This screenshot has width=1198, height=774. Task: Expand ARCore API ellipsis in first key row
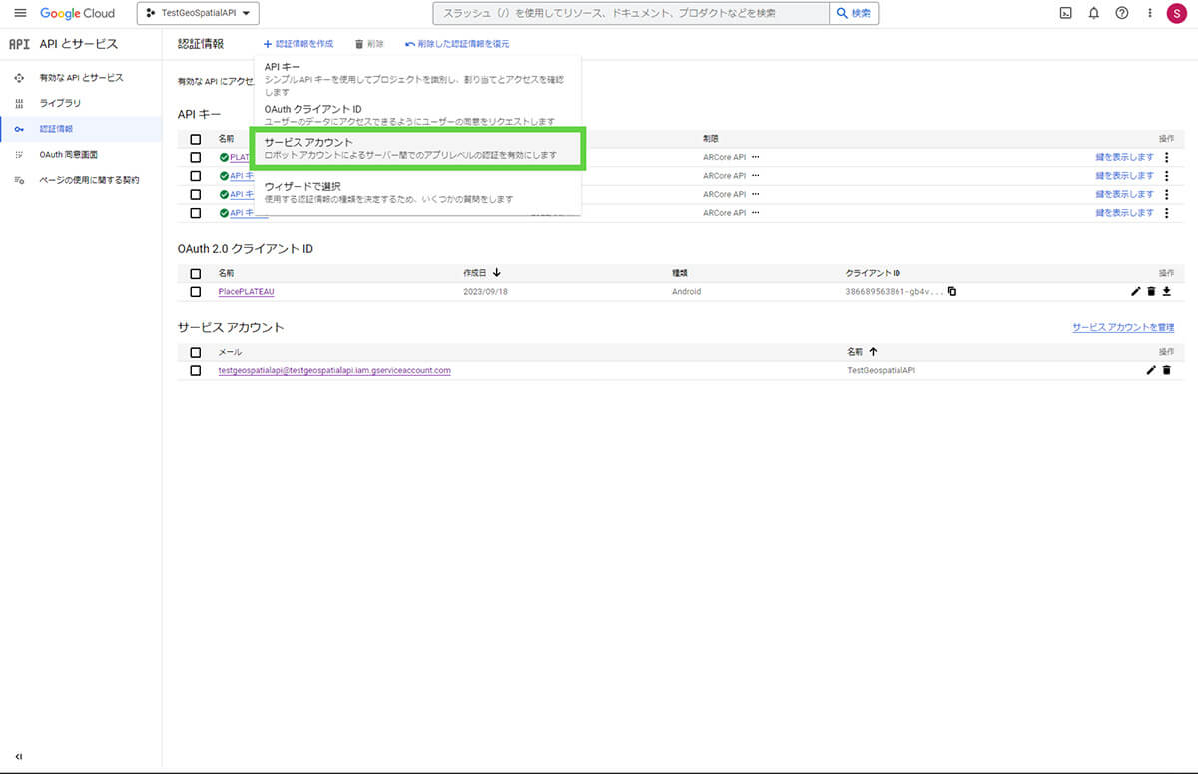[x=756, y=157]
